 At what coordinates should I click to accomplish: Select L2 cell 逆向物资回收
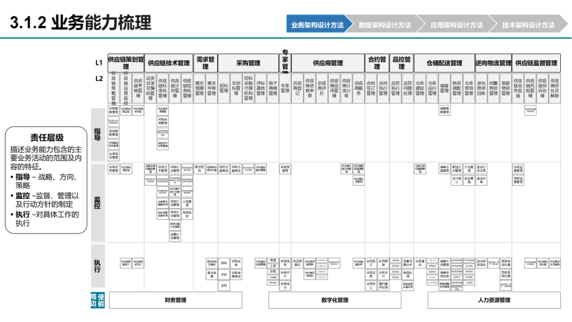481,88
